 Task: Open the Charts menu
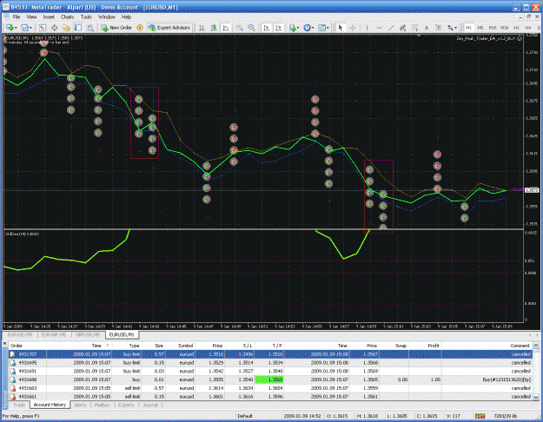[x=67, y=16]
